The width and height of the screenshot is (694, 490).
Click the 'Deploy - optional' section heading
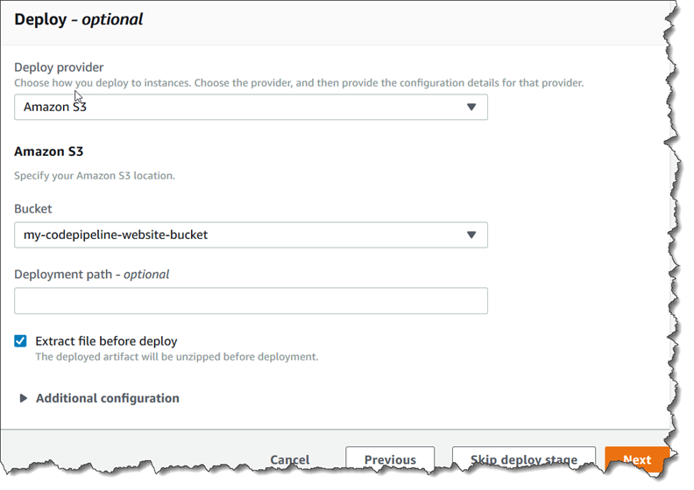(79, 19)
